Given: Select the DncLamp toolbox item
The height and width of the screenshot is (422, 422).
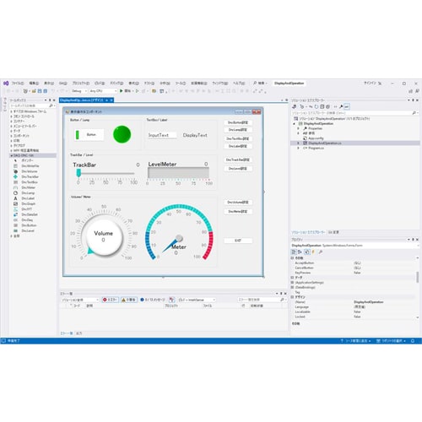Looking at the screenshot, I should pyautogui.click(x=28, y=193).
